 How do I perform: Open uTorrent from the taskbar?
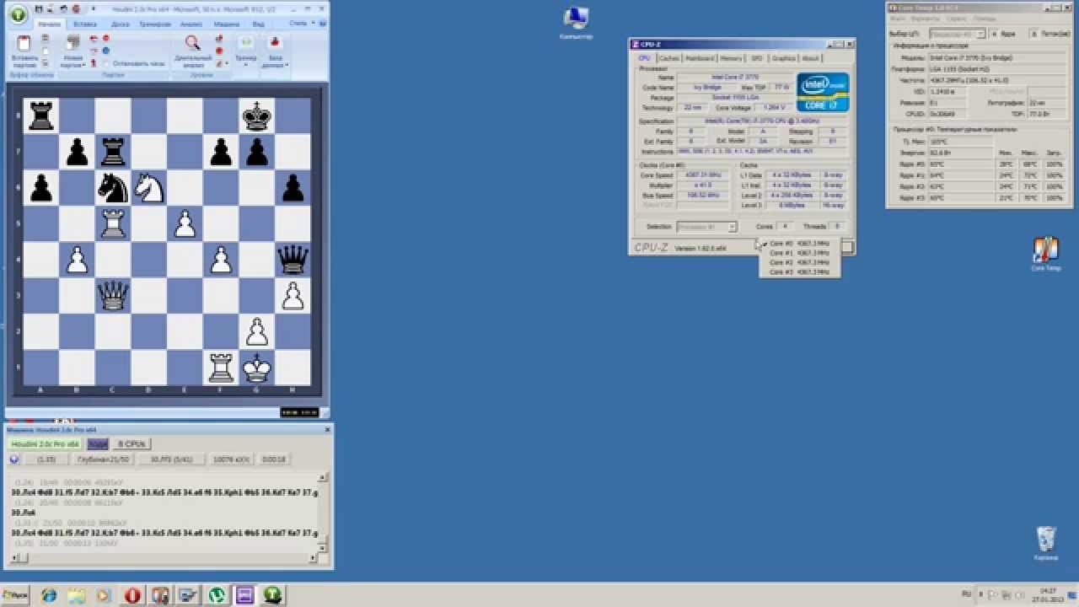(217, 595)
